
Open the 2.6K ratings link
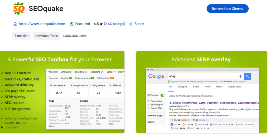click(114, 24)
